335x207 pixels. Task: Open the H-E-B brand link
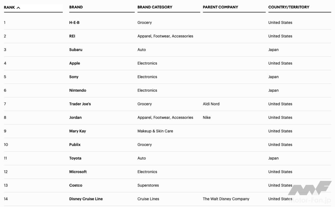pos(74,23)
